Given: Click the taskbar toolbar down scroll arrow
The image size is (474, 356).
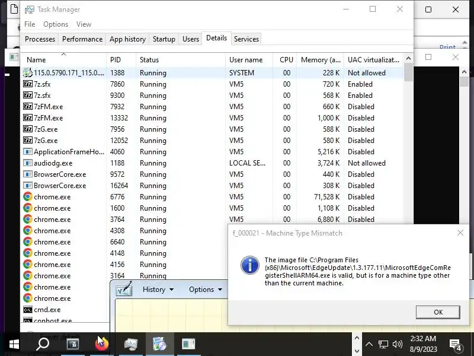Looking at the screenshot, I should 357,351.
